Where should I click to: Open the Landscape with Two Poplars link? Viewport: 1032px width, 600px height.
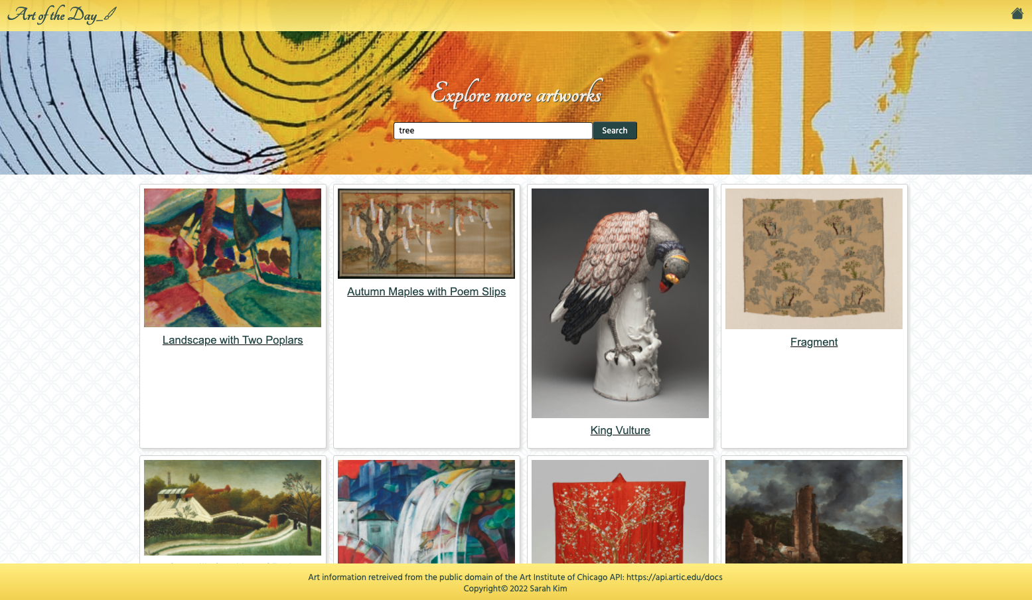232,340
